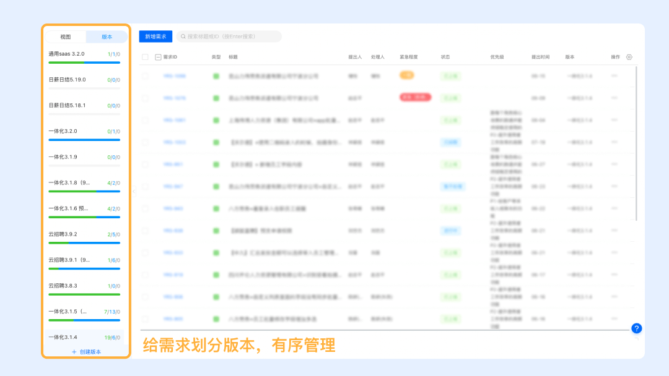Click the table column settings gear icon

pos(629,57)
